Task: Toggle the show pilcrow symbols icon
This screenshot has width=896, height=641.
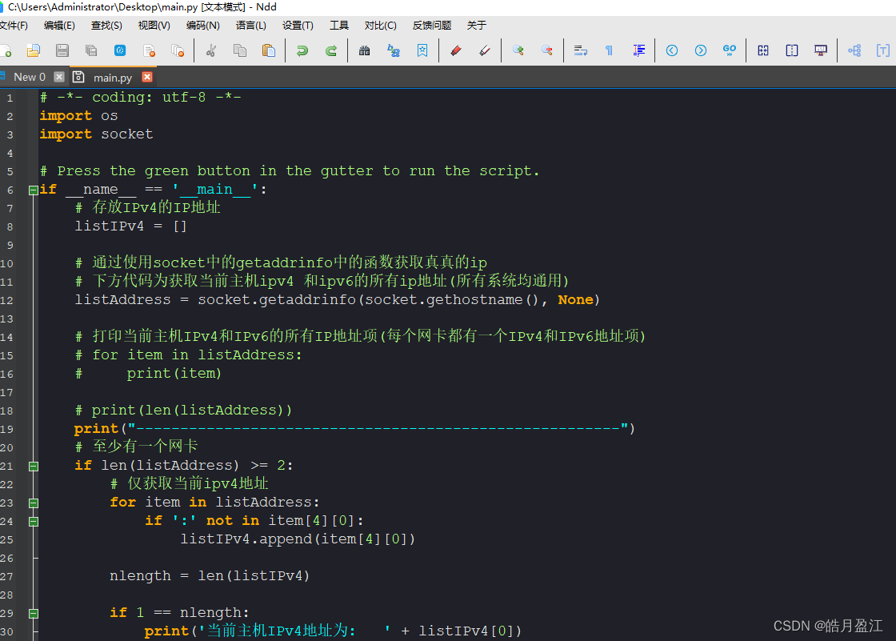Action: 609,50
